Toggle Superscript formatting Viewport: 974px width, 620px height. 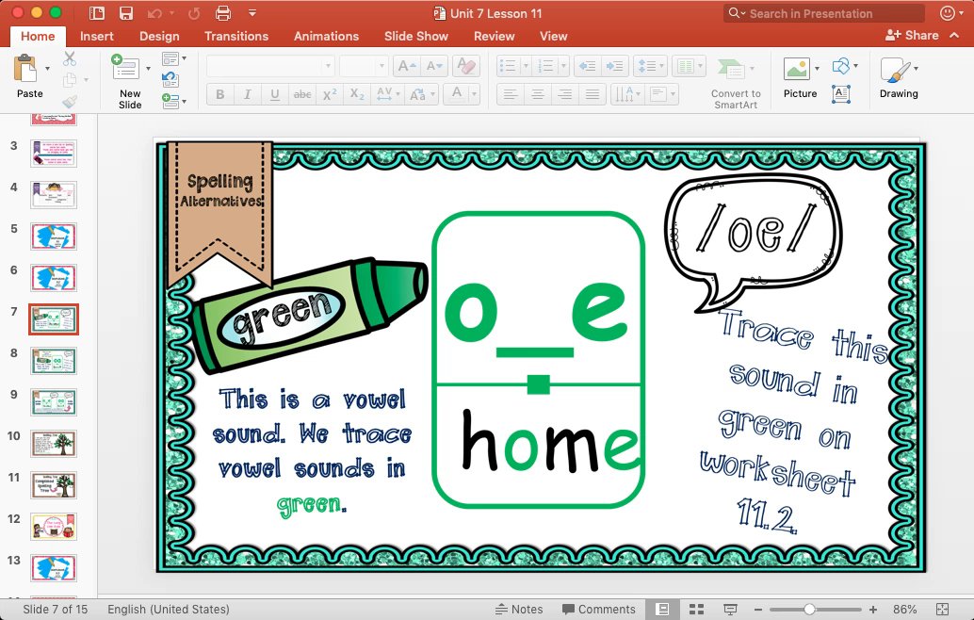pos(330,94)
